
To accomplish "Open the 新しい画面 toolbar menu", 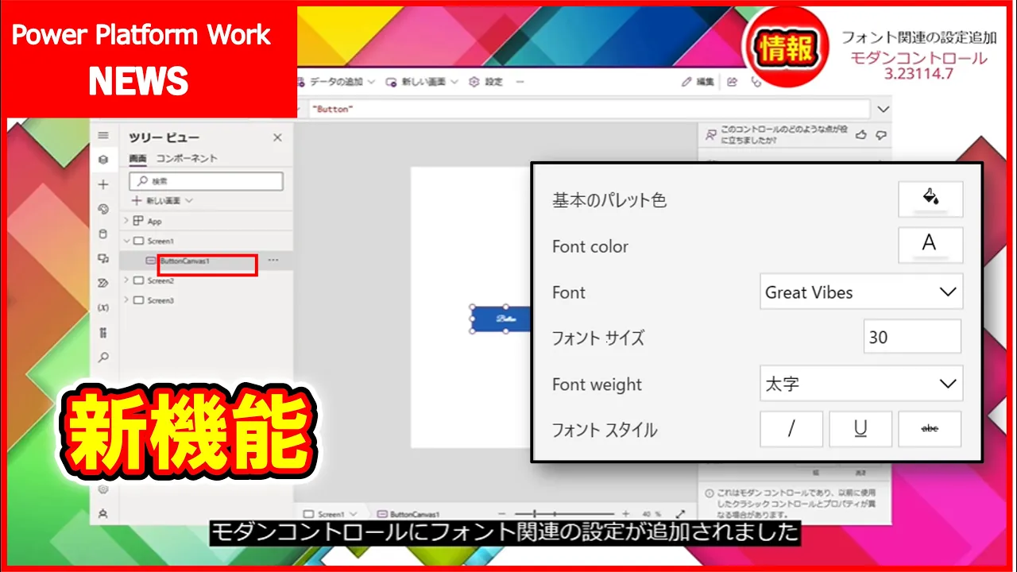I will (422, 81).
